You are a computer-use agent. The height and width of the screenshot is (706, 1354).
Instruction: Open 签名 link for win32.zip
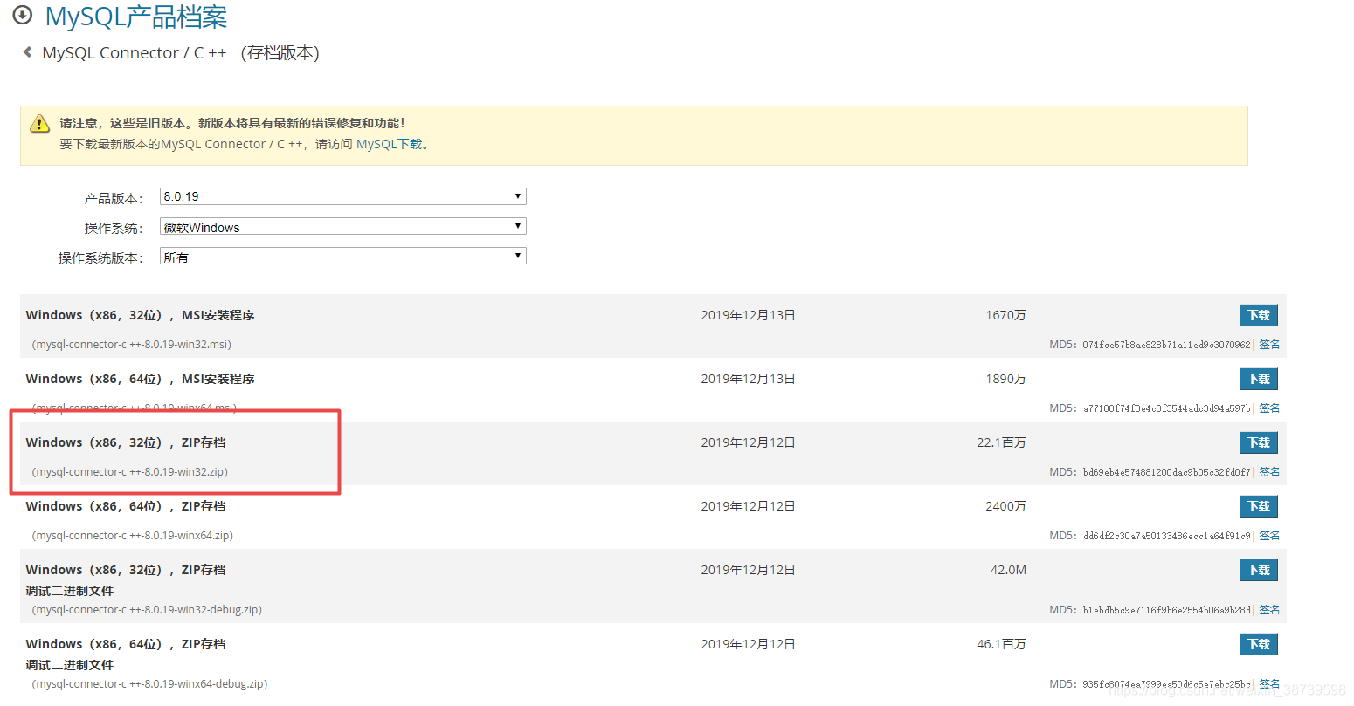tap(1269, 472)
